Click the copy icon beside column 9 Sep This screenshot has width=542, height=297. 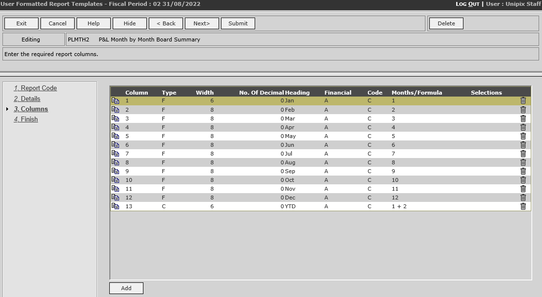click(116, 171)
